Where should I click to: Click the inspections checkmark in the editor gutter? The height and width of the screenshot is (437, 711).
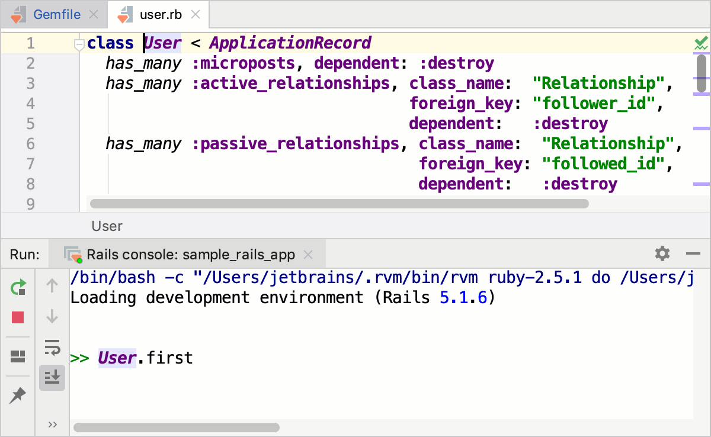tap(701, 42)
